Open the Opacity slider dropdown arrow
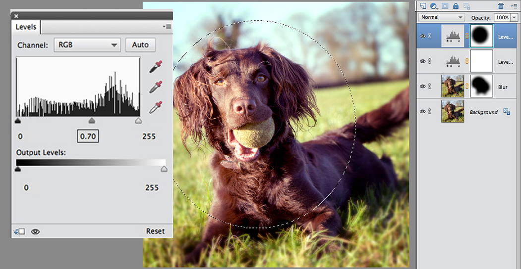Image resolution: width=521 pixels, height=269 pixels. point(514,17)
